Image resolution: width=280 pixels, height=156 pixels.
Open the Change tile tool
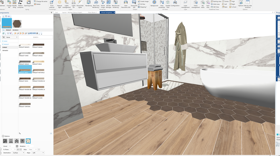pyautogui.click(x=9, y=4)
